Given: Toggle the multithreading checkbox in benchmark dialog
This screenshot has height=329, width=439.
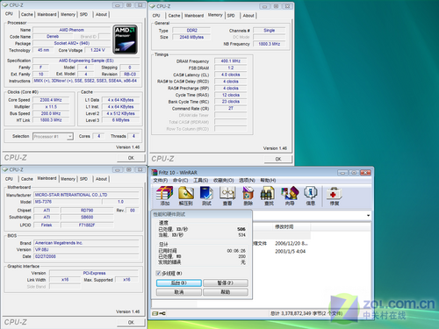Looking at the screenshot, I should click(x=159, y=273).
